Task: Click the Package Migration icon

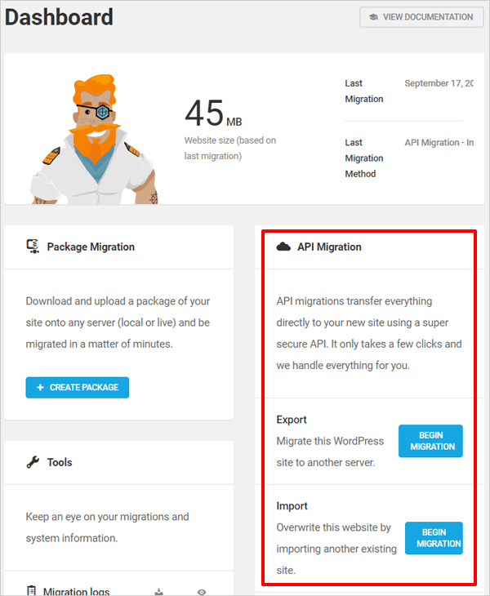Action: 33,247
